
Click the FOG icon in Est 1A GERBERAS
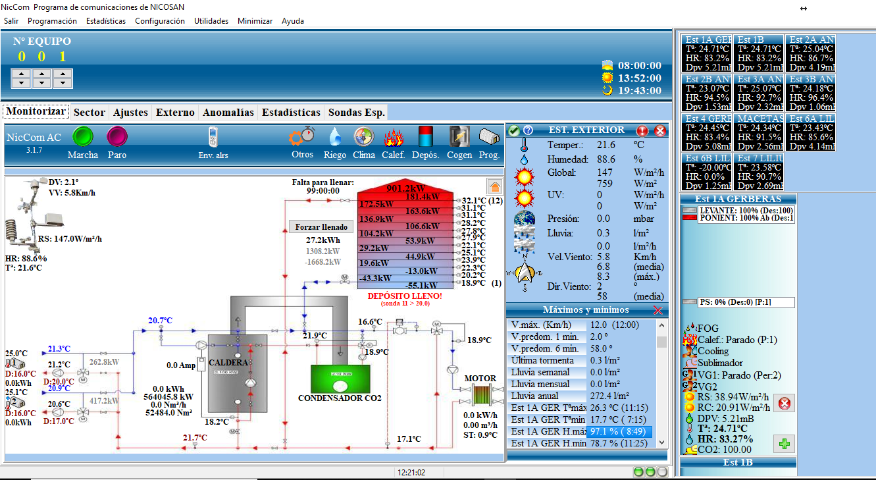[x=690, y=328]
